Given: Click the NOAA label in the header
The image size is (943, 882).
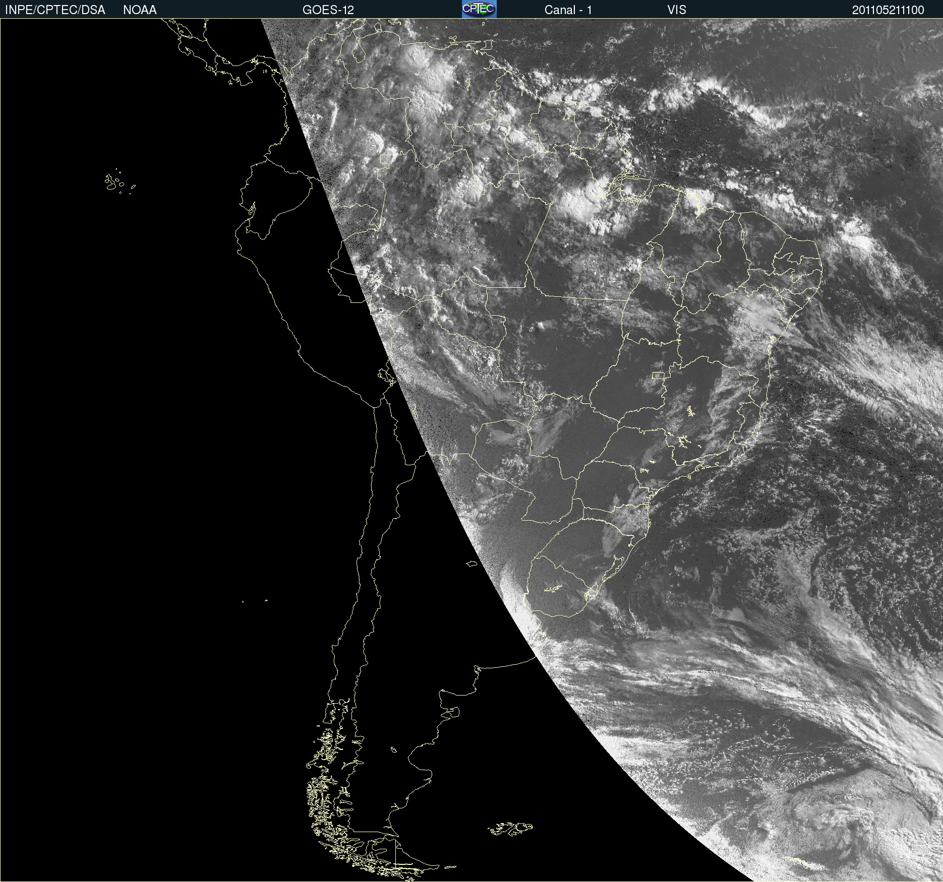Looking at the screenshot, I should point(140,10).
